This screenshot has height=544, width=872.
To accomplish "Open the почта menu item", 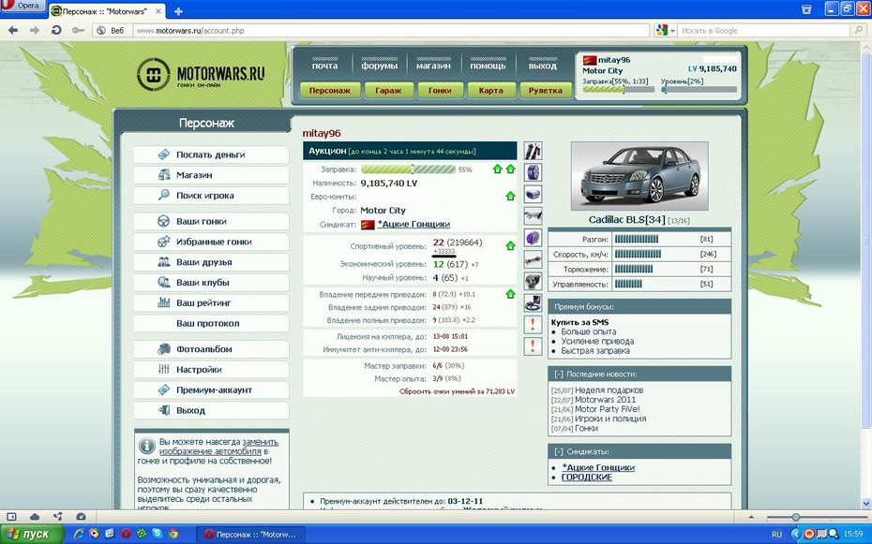I will 324,66.
